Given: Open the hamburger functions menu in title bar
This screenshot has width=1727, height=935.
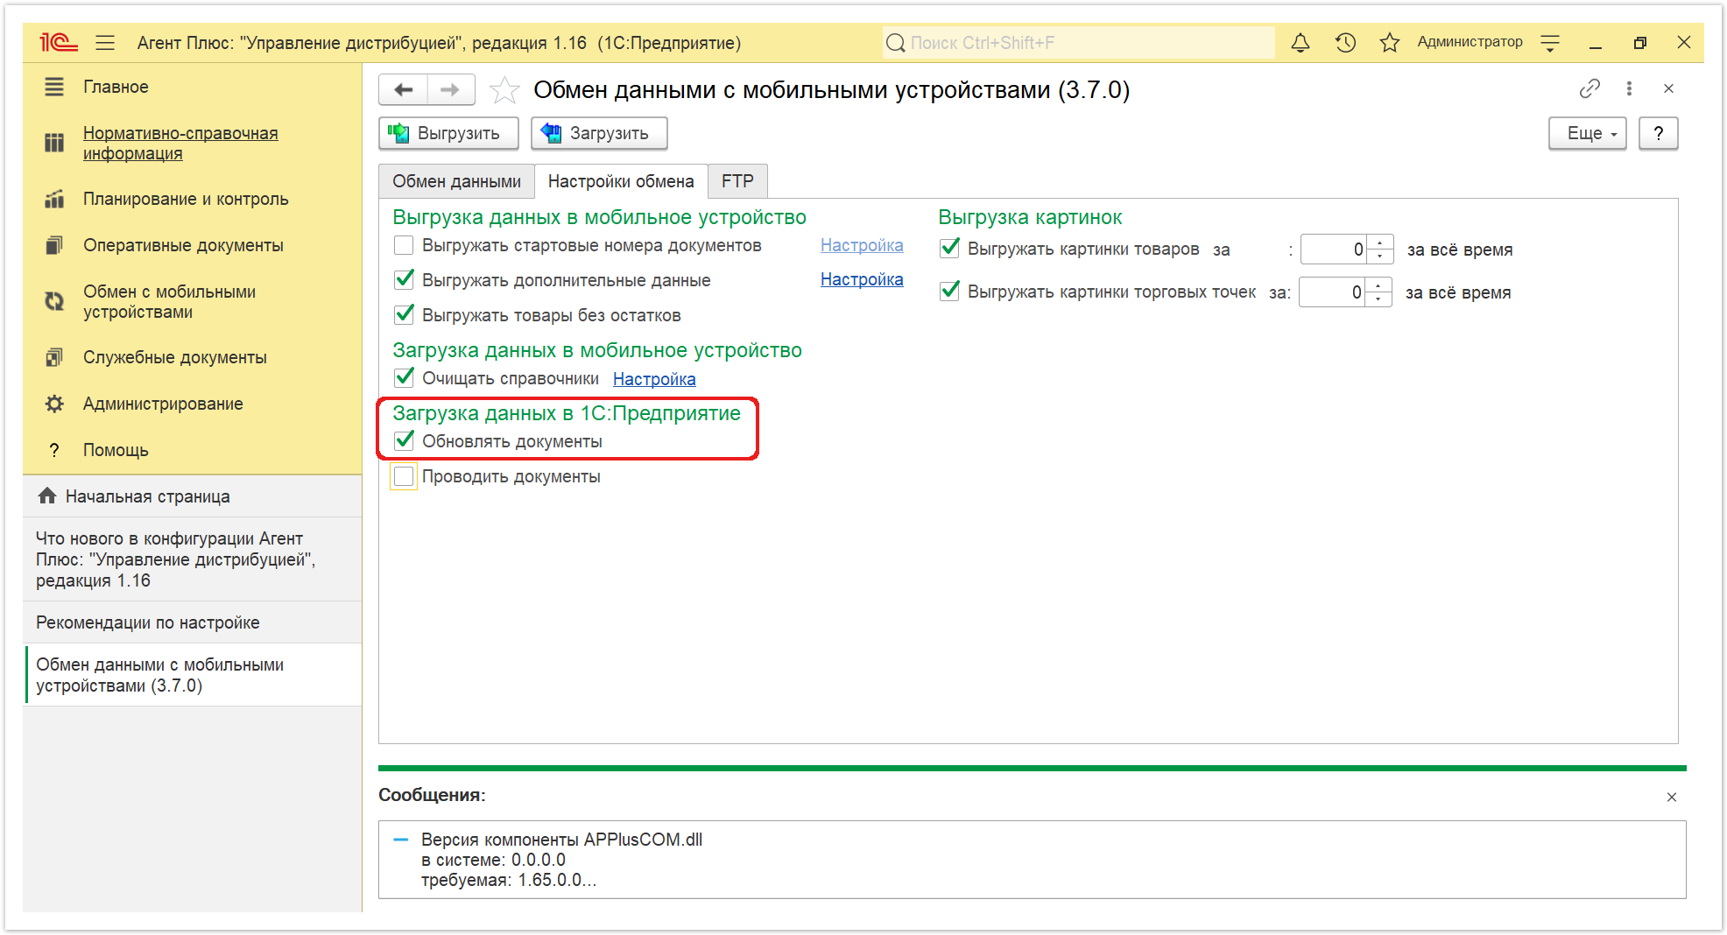Looking at the screenshot, I should click(105, 42).
